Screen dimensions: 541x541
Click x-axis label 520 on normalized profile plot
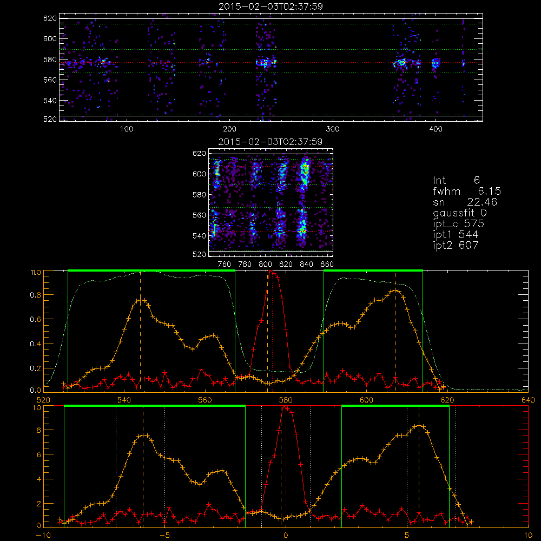click(x=43, y=400)
